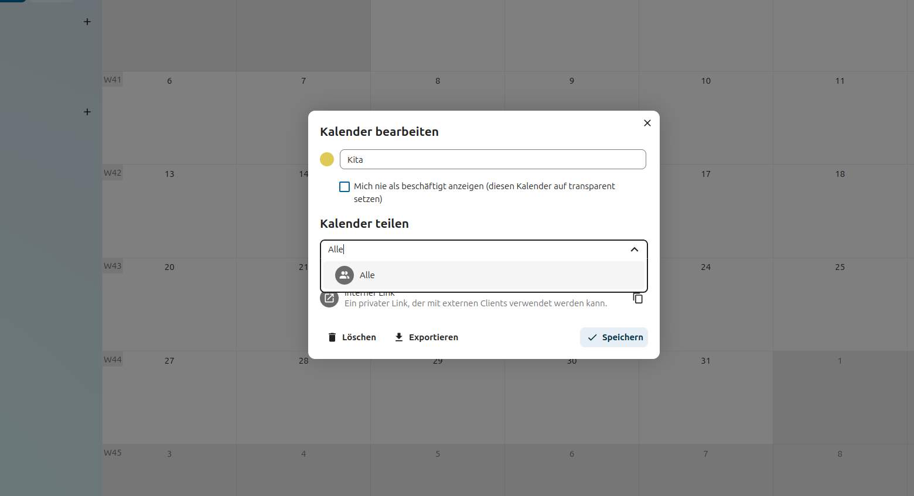
Task: Export the calendar via Exportieren
Action: 426,337
